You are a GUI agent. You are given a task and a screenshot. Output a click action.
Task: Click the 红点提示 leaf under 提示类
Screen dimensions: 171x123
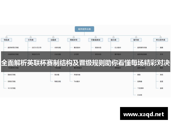(118, 48)
